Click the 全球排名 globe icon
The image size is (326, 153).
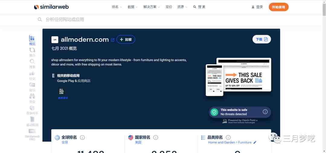[57, 137]
